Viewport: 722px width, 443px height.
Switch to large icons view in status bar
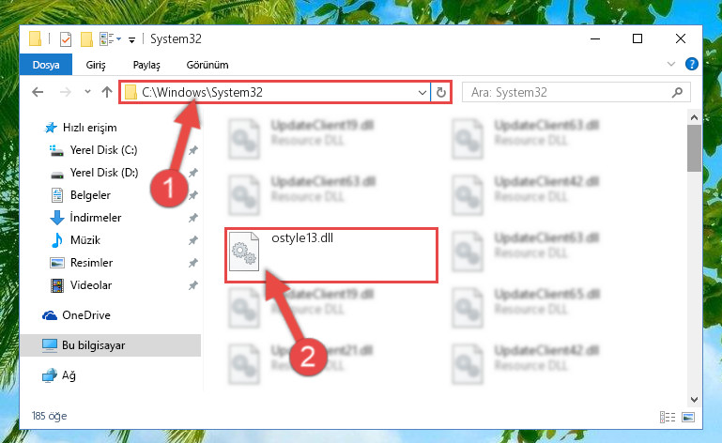pyautogui.click(x=688, y=417)
